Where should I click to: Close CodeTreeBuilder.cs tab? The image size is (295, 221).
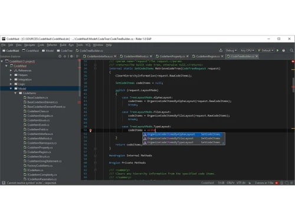pos(257,56)
